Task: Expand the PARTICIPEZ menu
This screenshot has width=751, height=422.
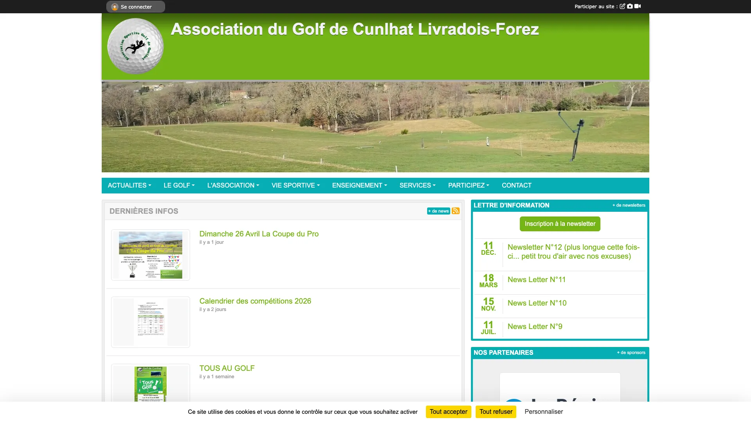Action: [x=468, y=185]
